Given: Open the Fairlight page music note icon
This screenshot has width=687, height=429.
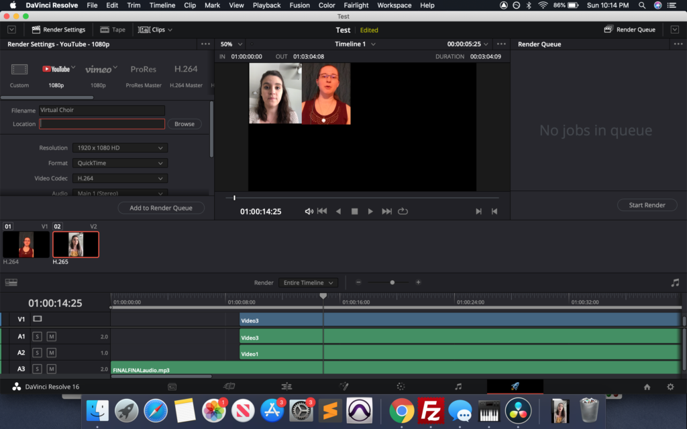Looking at the screenshot, I should 458,387.
